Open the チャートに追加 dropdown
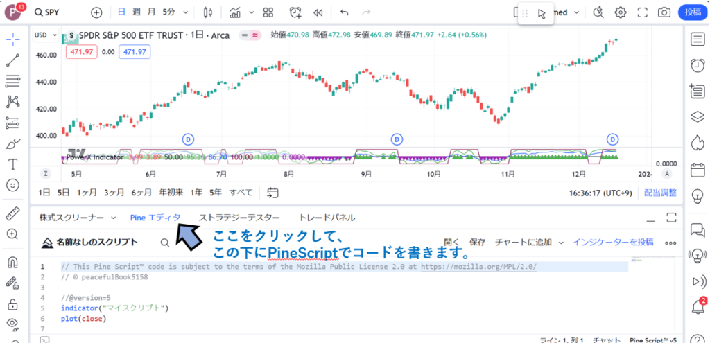Viewport: 710px width, 343px height. (528, 242)
